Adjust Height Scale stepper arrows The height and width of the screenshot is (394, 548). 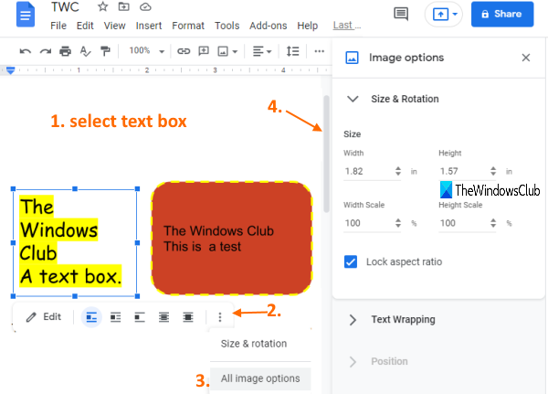[493, 223]
